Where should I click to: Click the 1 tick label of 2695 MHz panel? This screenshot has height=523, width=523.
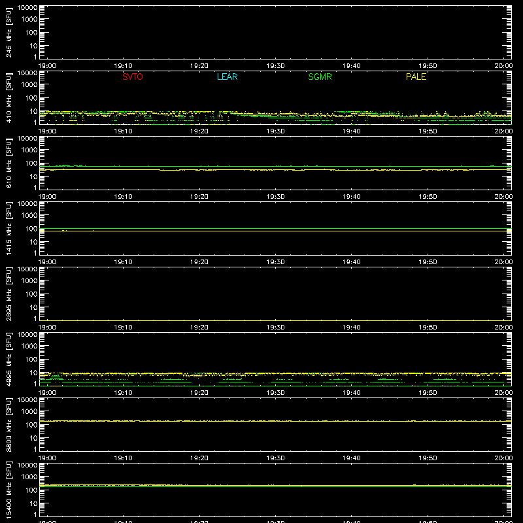point(35,318)
